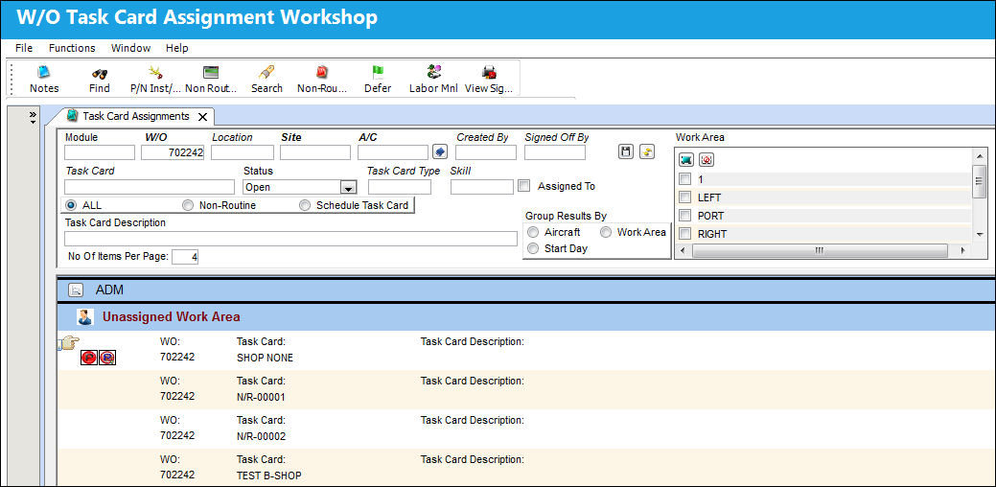Expand the left side panel chevron
The width and height of the screenshot is (996, 487).
click(34, 116)
